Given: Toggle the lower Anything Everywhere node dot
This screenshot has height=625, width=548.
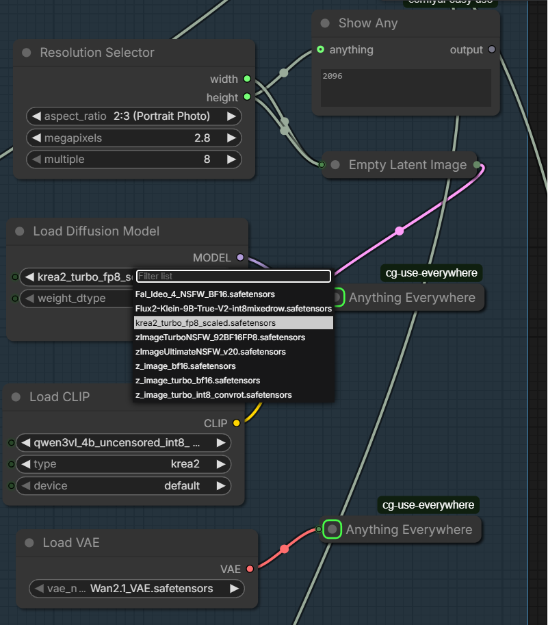Looking at the screenshot, I should [332, 529].
